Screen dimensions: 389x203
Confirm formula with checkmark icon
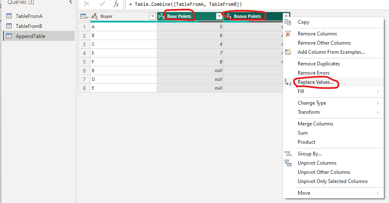pyautogui.click(x=102, y=4)
